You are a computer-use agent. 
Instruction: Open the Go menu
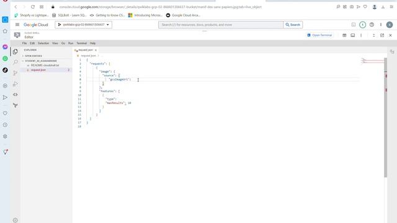[63, 43]
